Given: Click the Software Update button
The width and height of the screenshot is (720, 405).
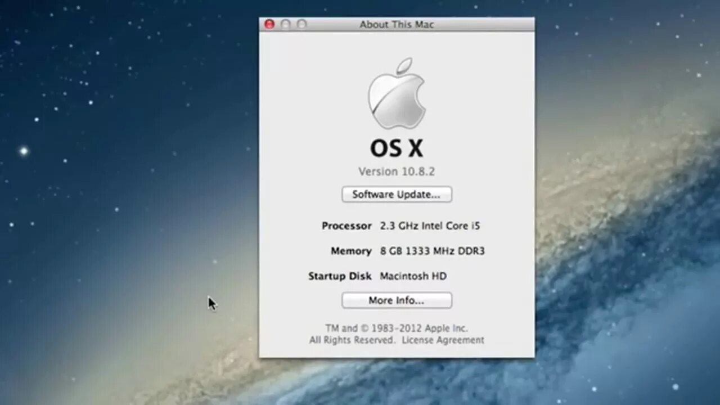Looking at the screenshot, I should tap(397, 195).
